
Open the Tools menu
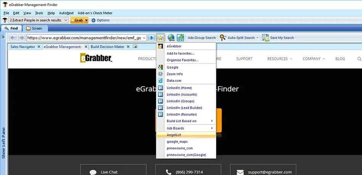pos(39,13)
